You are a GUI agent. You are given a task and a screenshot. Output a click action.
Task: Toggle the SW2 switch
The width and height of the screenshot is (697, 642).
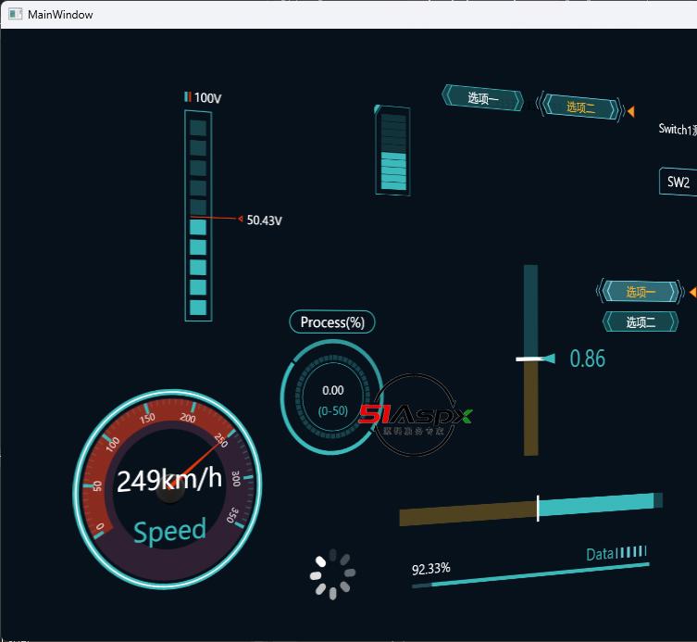[678, 183]
